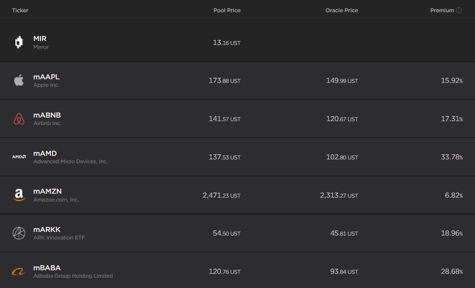This screenshot has width=475, height=288.
Task: Sort by Ticker column header
Action: point(20,11)
